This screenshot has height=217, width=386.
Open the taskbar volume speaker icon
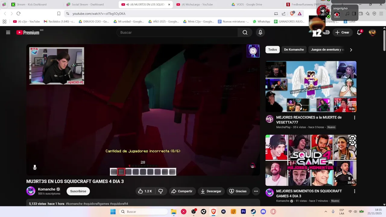[356, 212]
